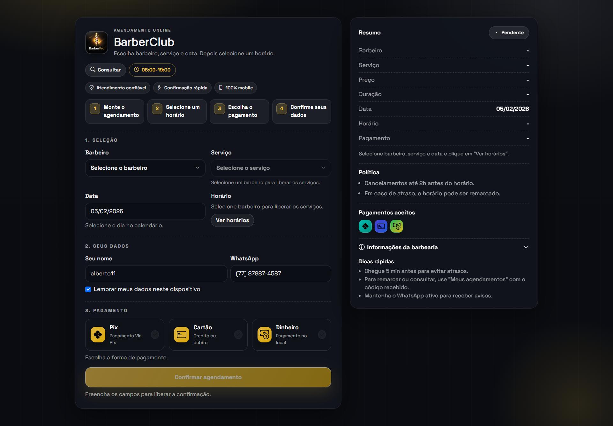The height and width of the screenshot is (426, 613).
Task: Click the BarberPro logo thumbnail
Action: tap(96, 42)
